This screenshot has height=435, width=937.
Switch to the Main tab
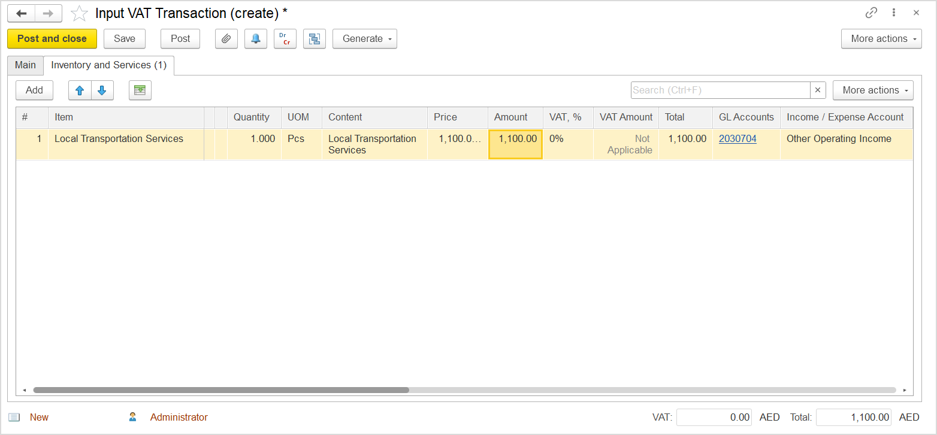(25, 65)
